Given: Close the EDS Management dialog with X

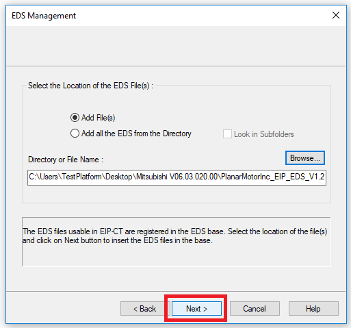Looking at the screenshot, I should coord(336,16).
